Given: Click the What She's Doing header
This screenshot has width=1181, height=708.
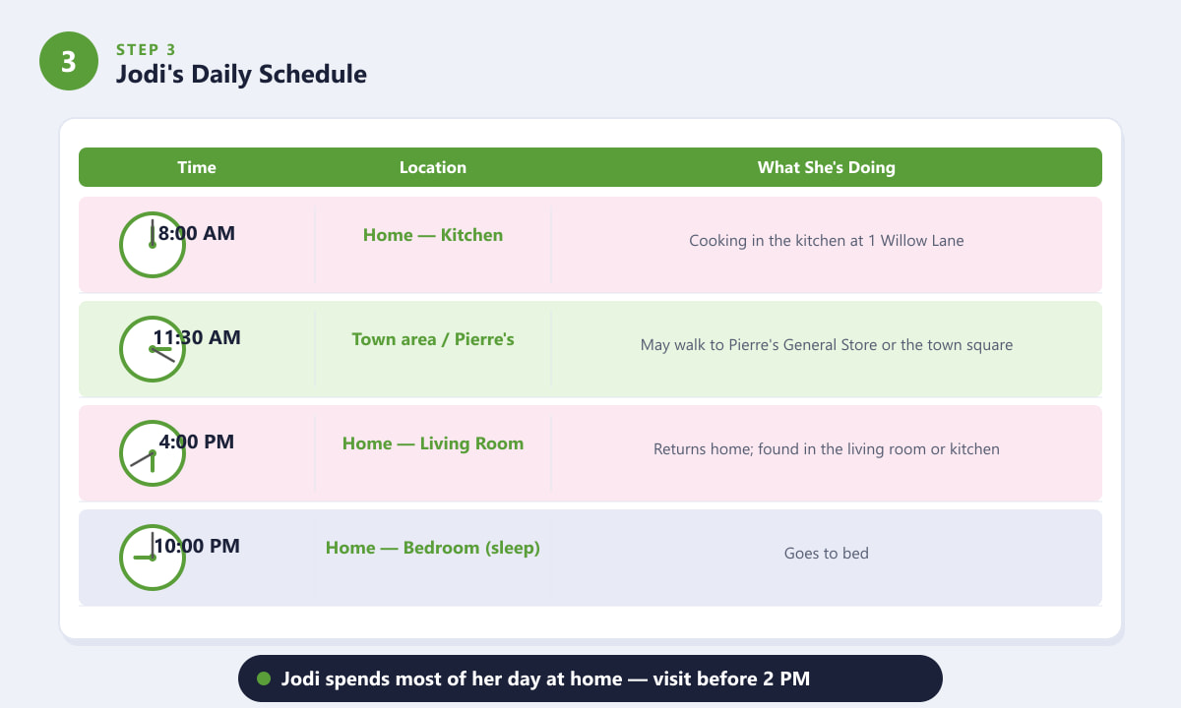Looking at the screenshot, I should pos(827,167).
